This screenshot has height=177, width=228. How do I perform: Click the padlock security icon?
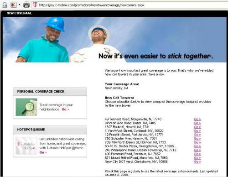5,5
